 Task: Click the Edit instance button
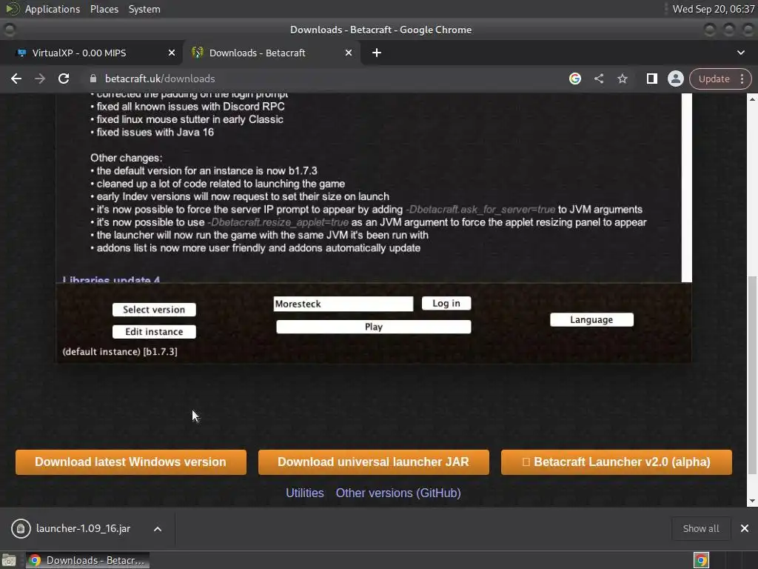(x=154, y=331)
